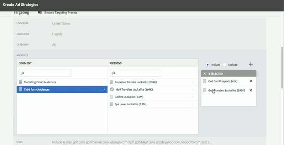Click the Segment search field
Image resolution: width=284 pixels, height=145 pixels.
click(x=45, y=73)
